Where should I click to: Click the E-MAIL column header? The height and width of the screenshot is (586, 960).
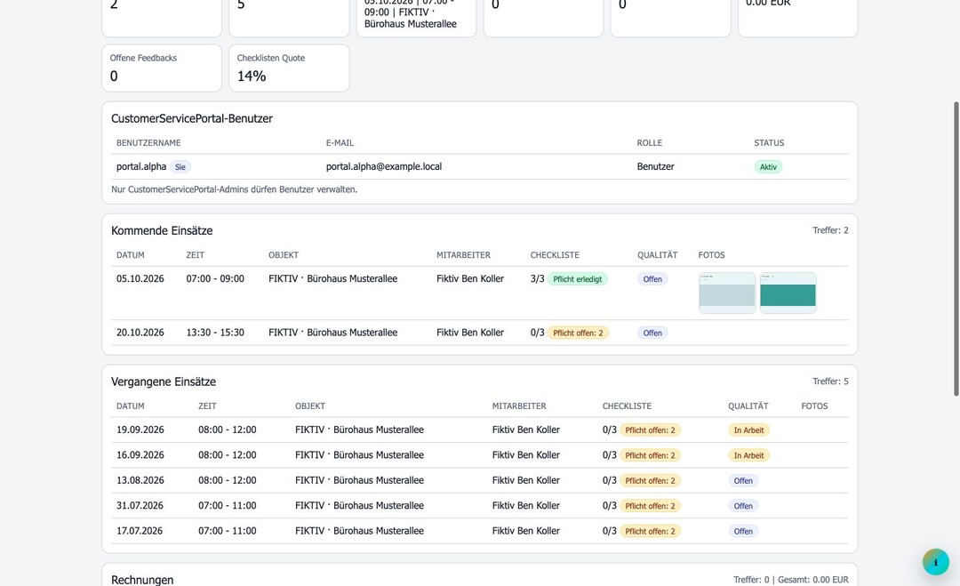(x=340, y=142)
